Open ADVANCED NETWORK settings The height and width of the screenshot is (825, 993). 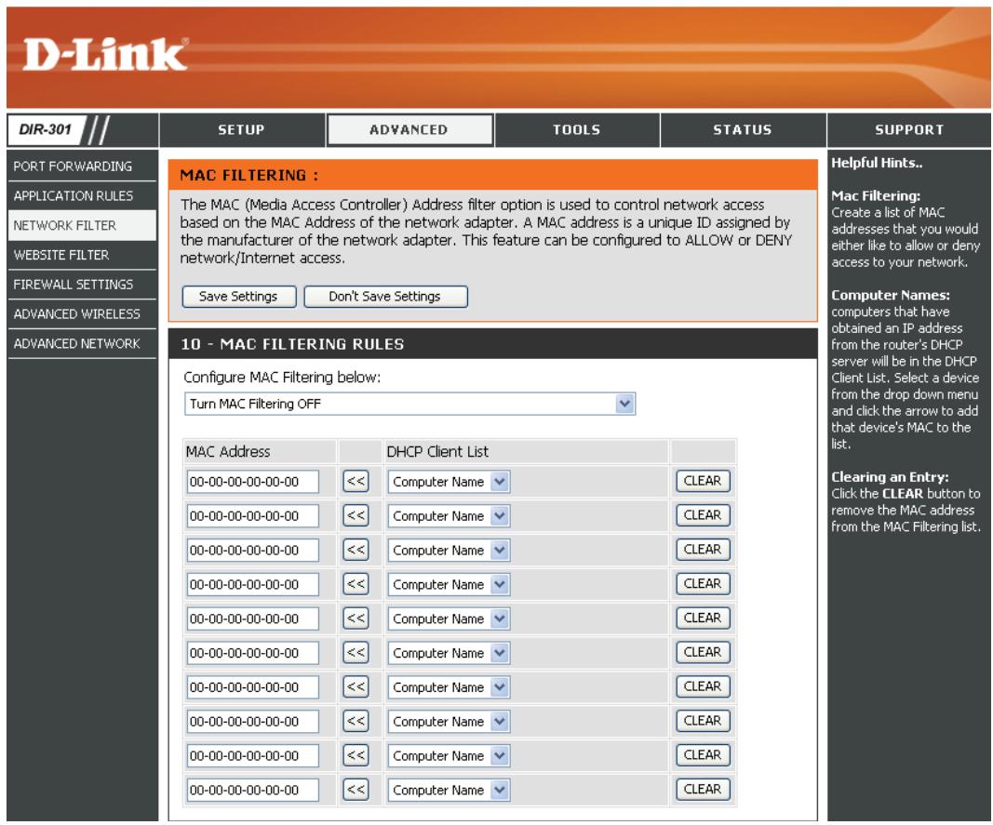click(x=82, y=344)
